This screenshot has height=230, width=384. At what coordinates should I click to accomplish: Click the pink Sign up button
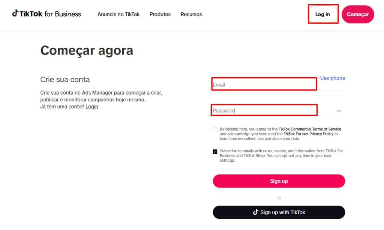(279, 181)
